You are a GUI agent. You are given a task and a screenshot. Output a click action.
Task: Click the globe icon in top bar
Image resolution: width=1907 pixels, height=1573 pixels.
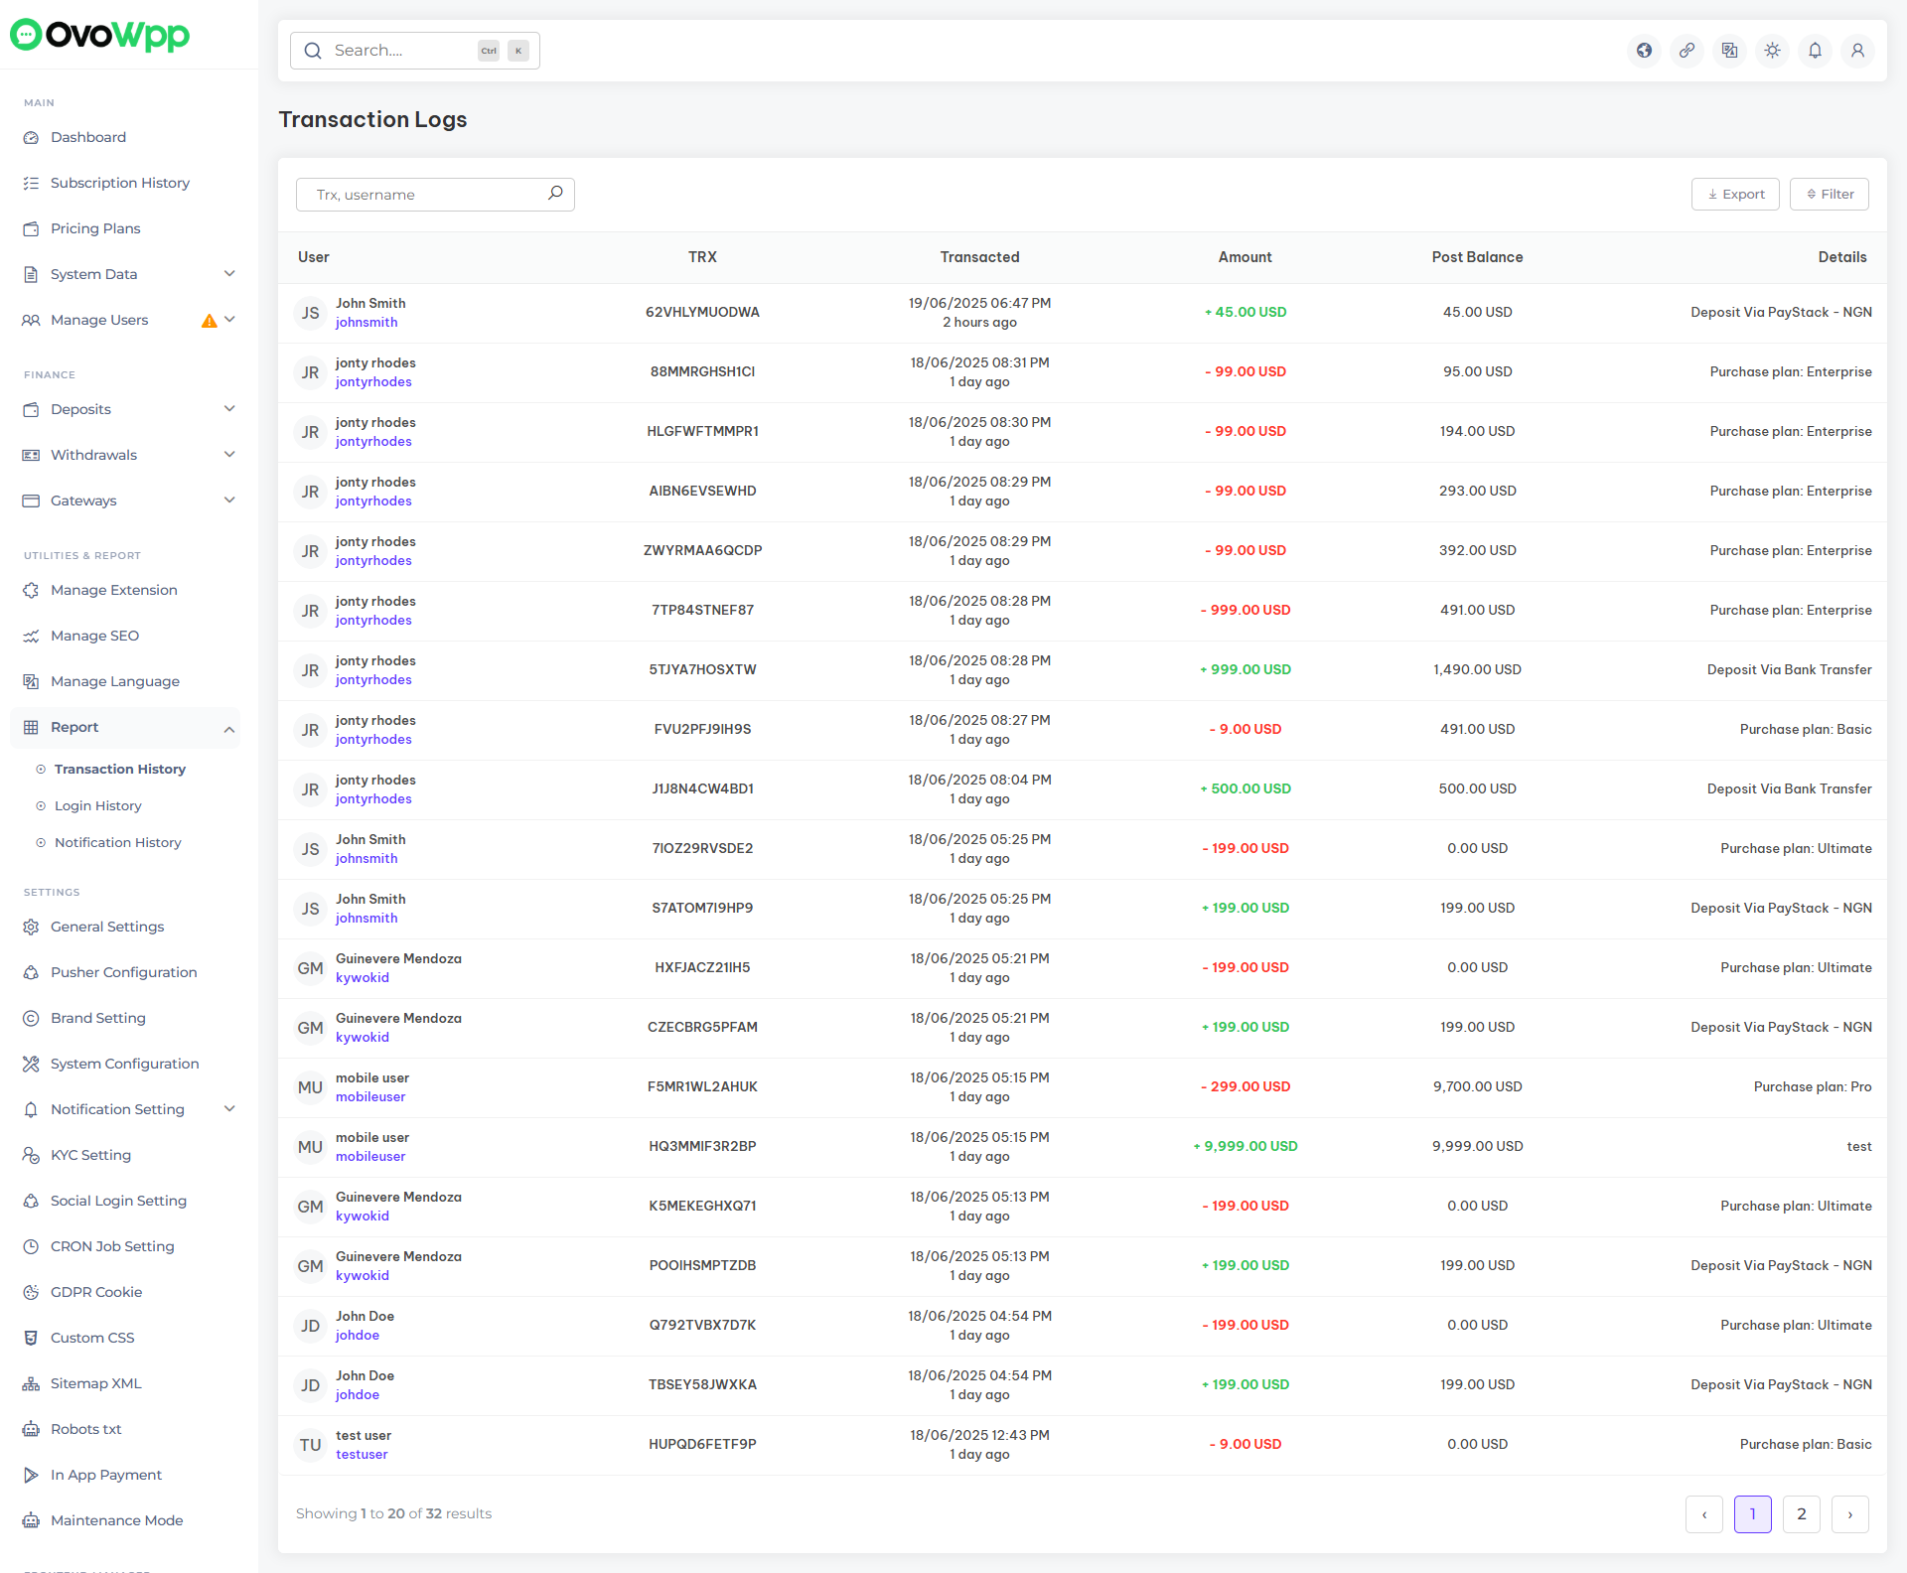tap(1645, 51)
